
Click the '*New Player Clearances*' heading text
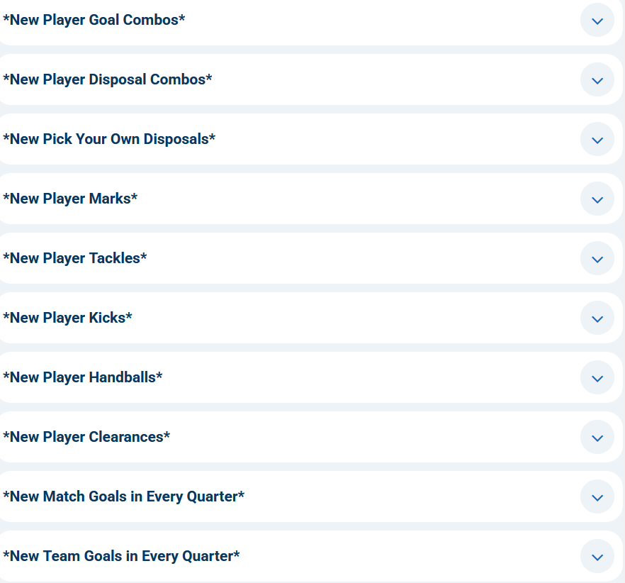[86, 437]
